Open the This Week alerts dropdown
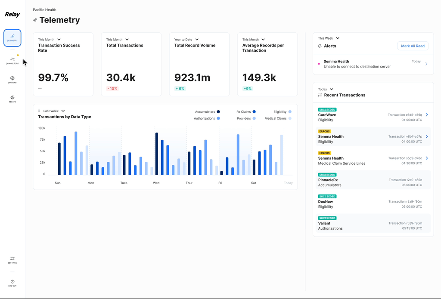The width and height of the screenshot is (441, 299). coord(329,38)
